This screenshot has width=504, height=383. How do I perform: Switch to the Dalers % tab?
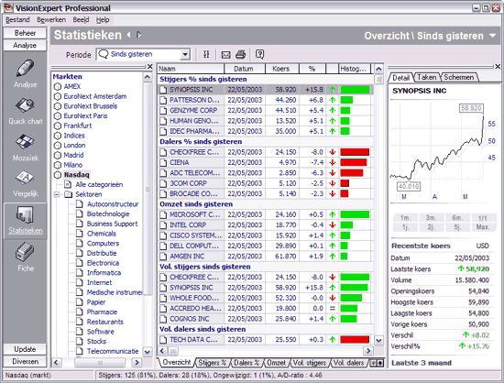(247, 363)
